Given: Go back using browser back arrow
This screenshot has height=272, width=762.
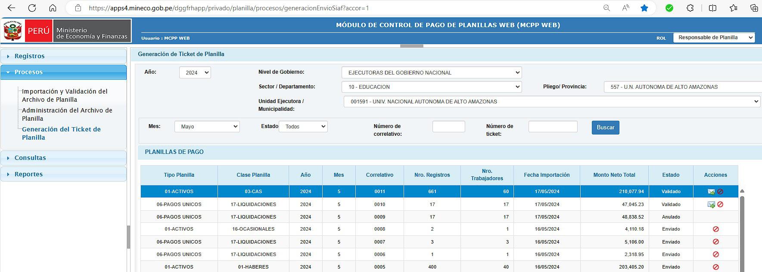Looking at the screenshot, I should pyautogui.click(x=12, y=8).
